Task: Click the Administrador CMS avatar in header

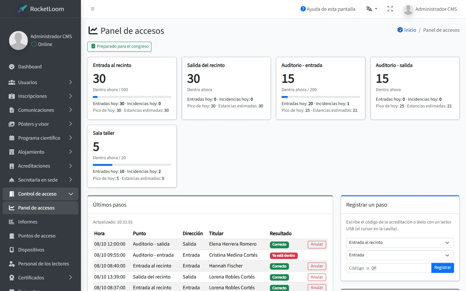Action: 408,9
